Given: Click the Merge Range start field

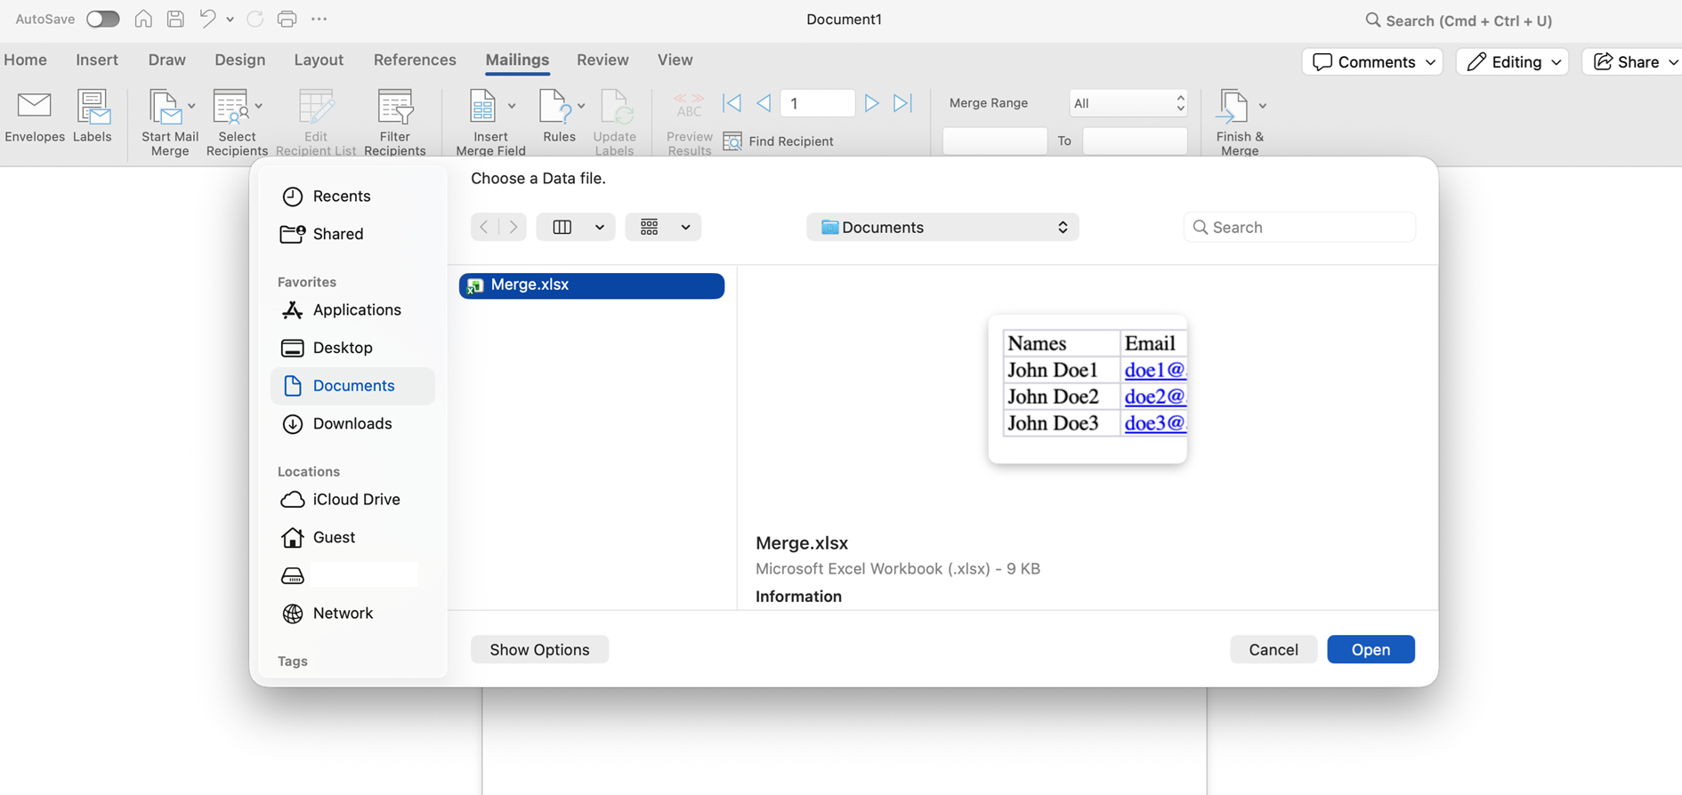Looking at the screenshot, I should [995, 141].
